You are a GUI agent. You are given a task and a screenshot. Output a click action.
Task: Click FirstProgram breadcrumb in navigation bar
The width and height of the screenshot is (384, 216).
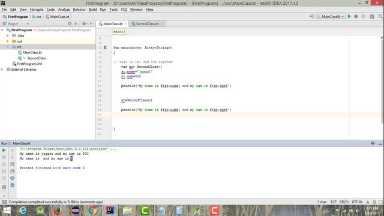[x=15, y=17]
